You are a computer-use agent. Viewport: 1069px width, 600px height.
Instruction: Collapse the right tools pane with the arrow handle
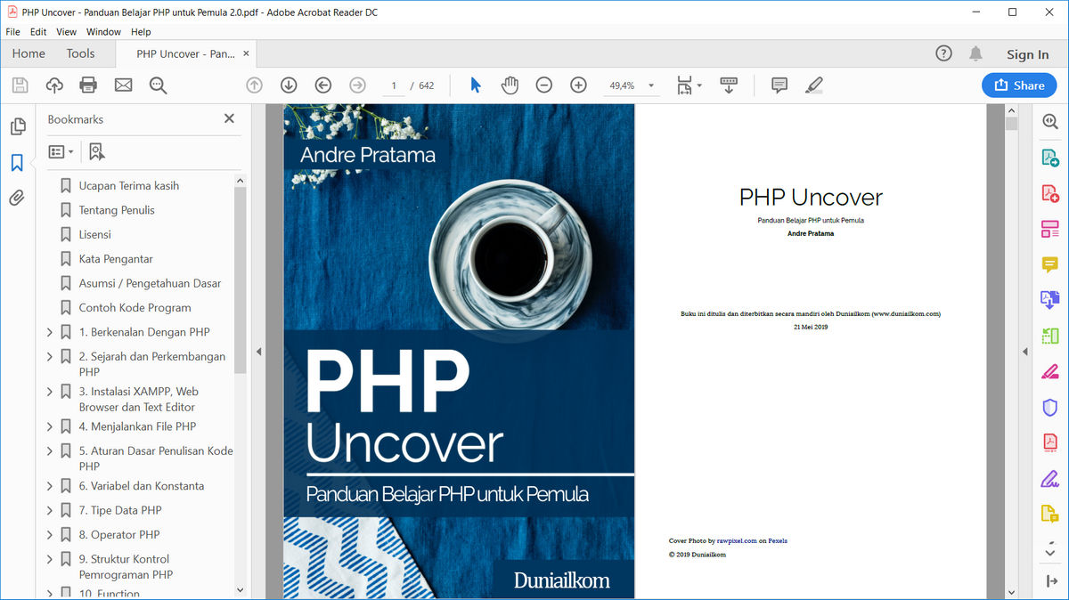pos(1025,352)
